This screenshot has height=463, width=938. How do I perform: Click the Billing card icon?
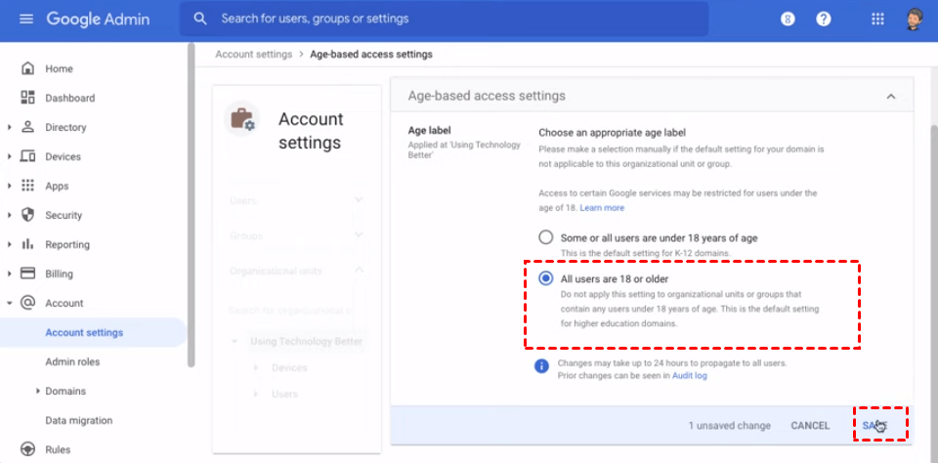pos(27,274)
